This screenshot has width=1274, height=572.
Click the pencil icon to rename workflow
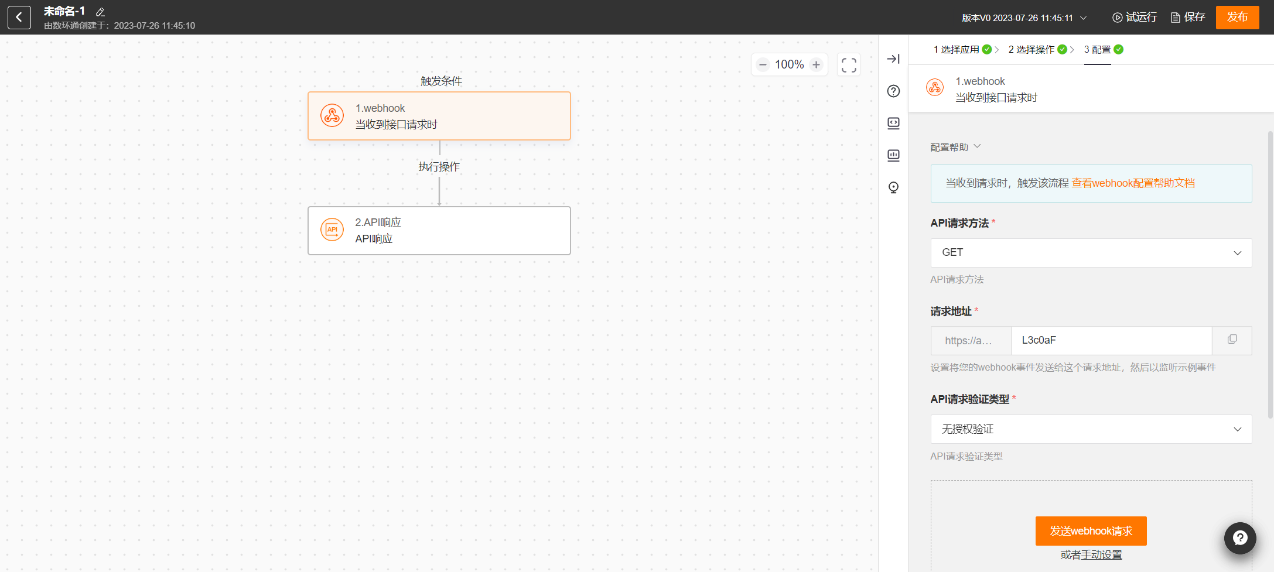pos(100,12)
